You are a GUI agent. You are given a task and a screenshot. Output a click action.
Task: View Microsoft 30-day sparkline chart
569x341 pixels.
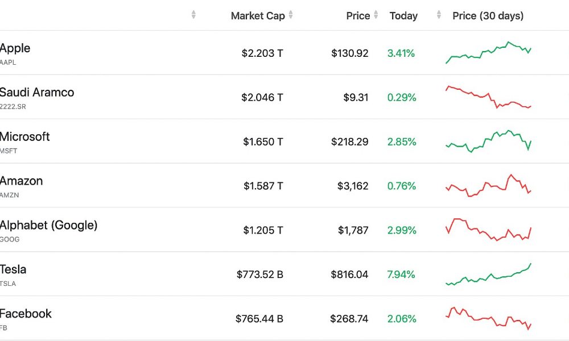488,141
